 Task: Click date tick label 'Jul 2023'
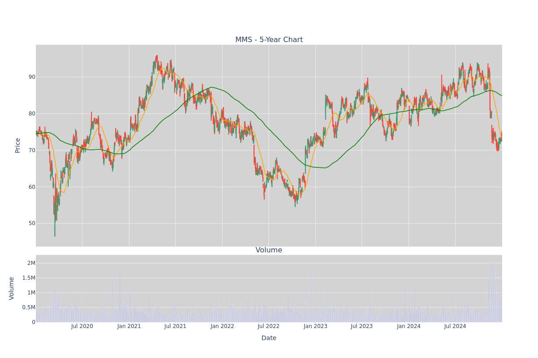tap(362, 326)
